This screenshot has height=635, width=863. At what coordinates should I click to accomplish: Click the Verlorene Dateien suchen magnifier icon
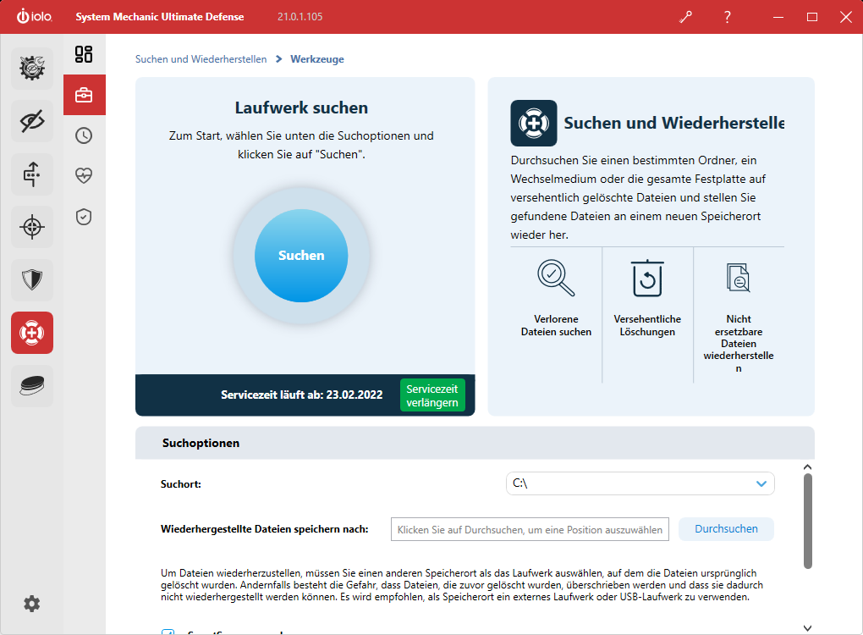tap(556, 278)
